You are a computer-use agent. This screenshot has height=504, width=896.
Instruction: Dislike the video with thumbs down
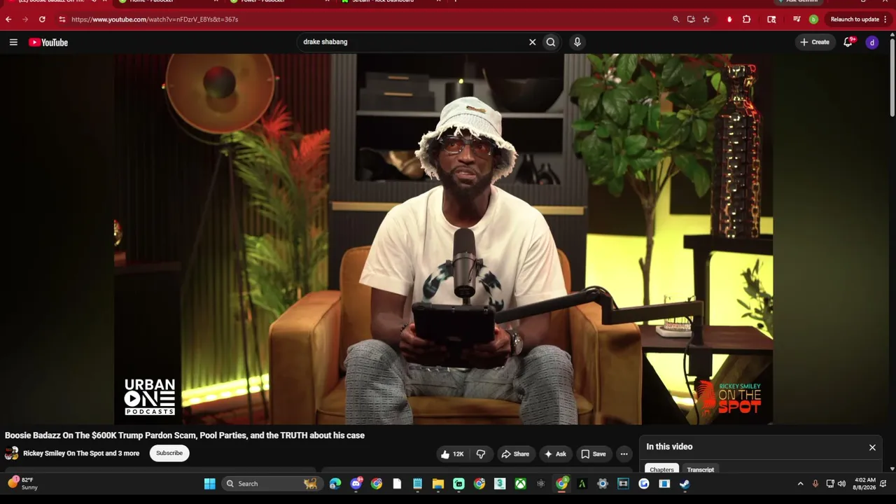481,454
